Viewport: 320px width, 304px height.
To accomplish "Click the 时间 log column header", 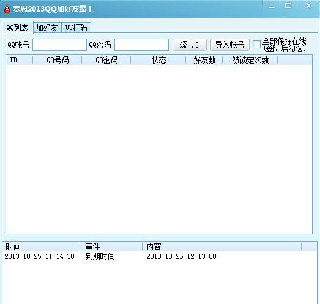I will (42, 247).
